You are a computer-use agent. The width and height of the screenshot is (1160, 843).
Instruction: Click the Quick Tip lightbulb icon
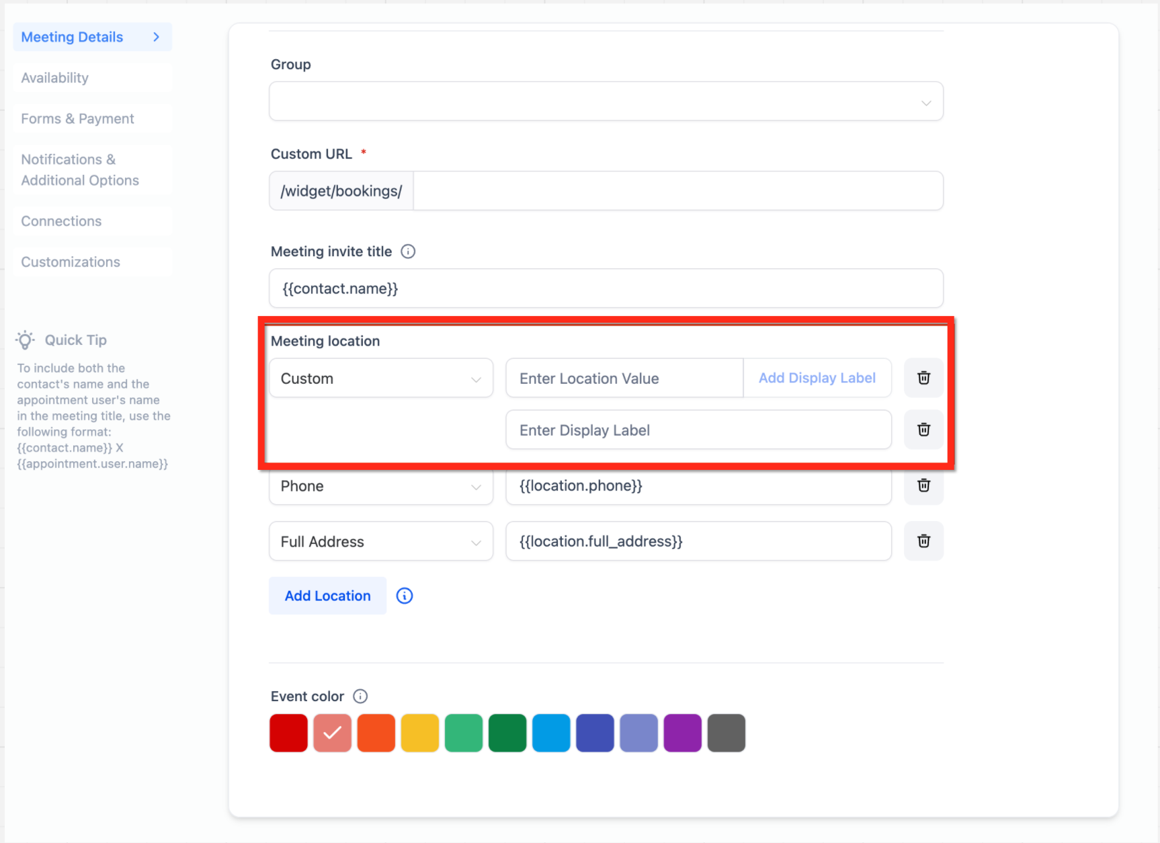[26, 340]
